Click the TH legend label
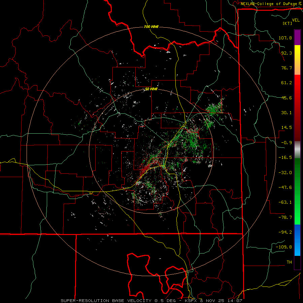 click(x=289, y=262)
